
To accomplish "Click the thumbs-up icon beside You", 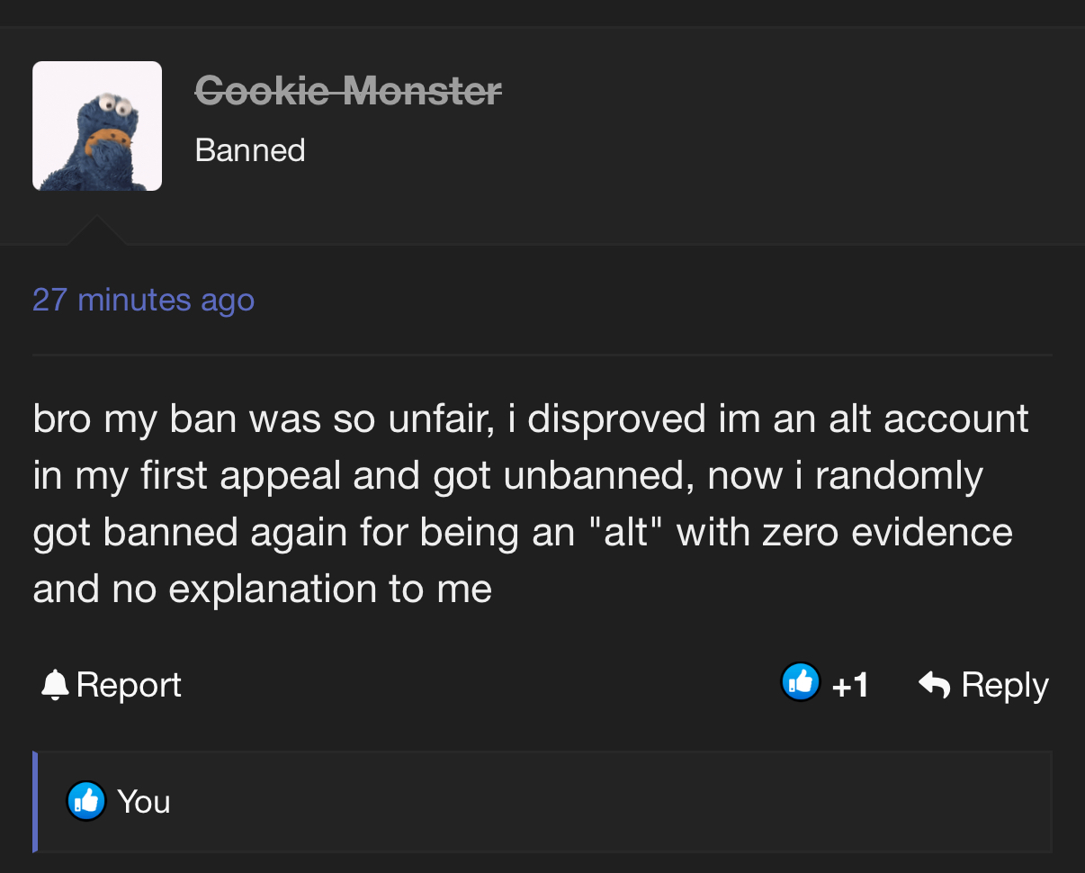I will pos(86,801).
